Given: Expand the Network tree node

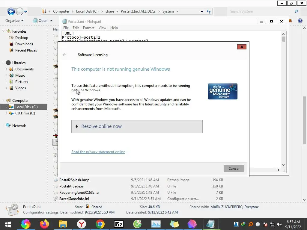Looking at the screenshot, I should 3,125.
